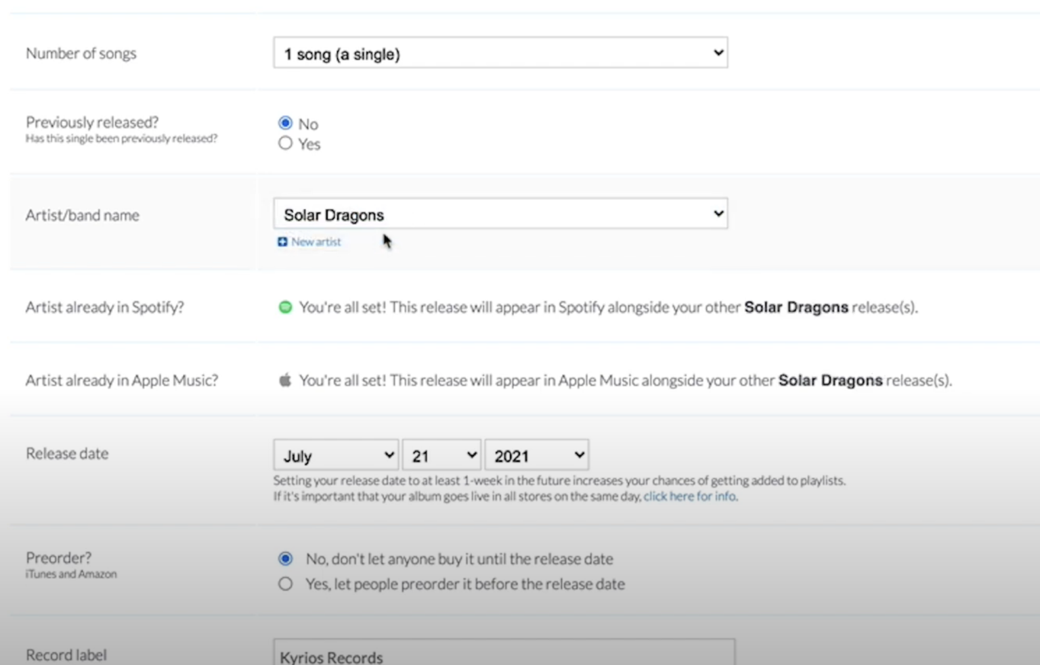Click 'Has this single been previously released?' subtext
The image size is (1040, 665).
click(x=122, y=138)
